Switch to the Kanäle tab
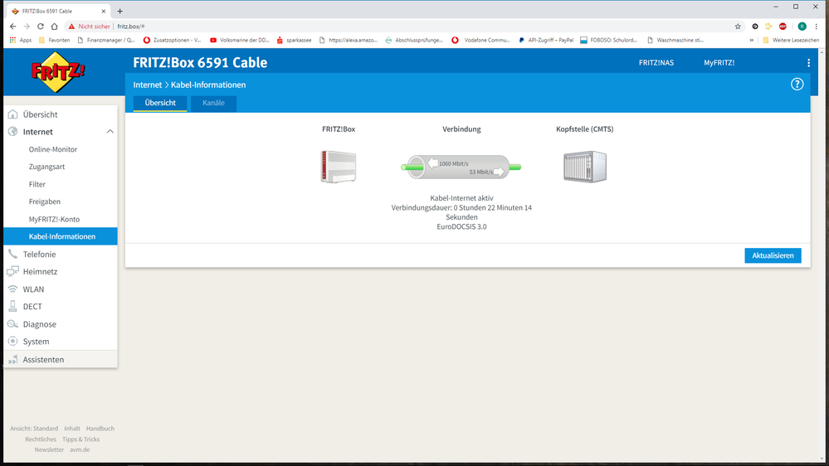The width and height of the screenshot is (829, 466). point(213,103)
